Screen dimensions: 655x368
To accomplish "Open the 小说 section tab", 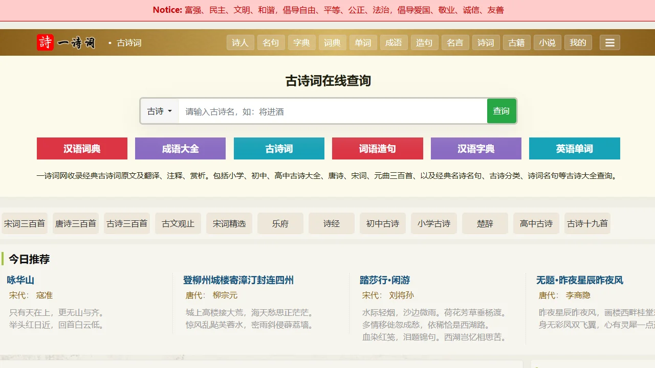I will pyautogui.click(x=547, y=42).
